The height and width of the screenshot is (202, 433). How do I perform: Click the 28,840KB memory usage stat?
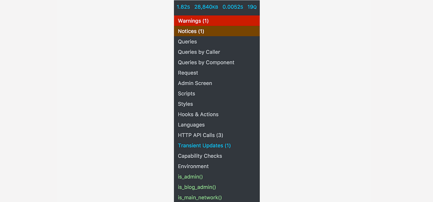pyautogui.click(x=206, y=7)
